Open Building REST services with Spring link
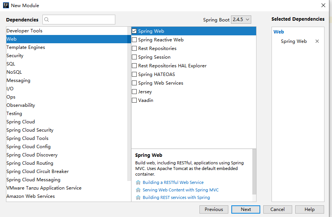 point(176,197)
